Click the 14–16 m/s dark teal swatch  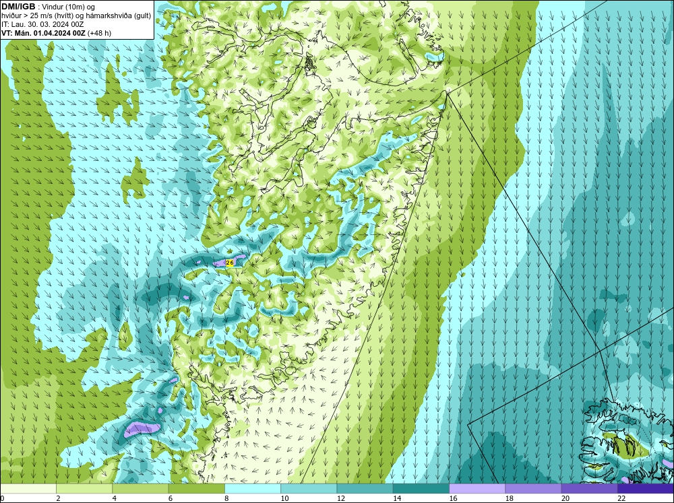[421, 489]
